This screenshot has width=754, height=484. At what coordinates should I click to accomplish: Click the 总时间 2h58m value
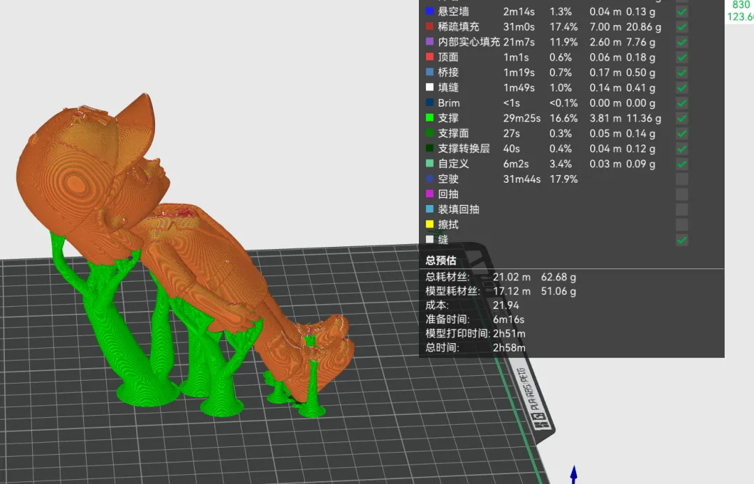pos(509,347)
